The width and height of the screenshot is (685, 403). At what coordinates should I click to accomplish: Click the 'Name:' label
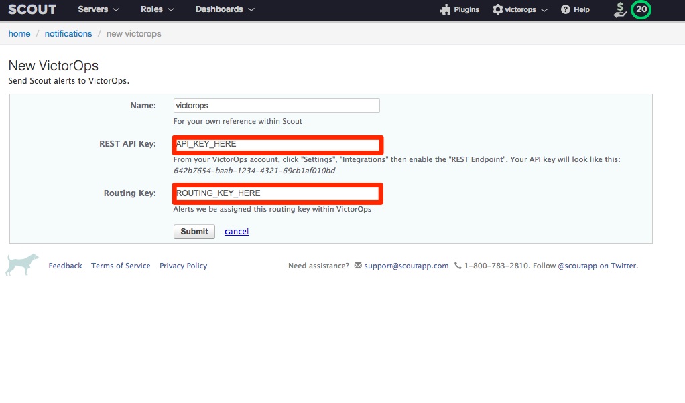143,106
